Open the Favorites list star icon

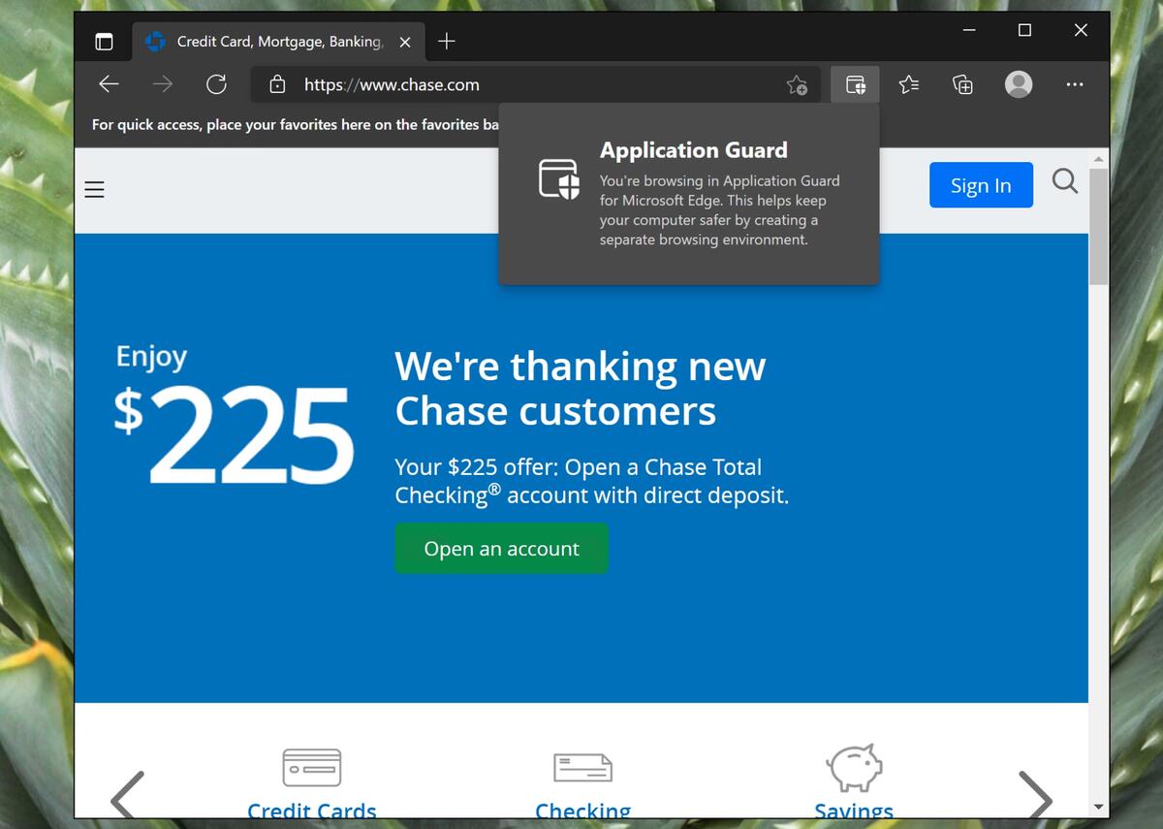click(908, 84)
